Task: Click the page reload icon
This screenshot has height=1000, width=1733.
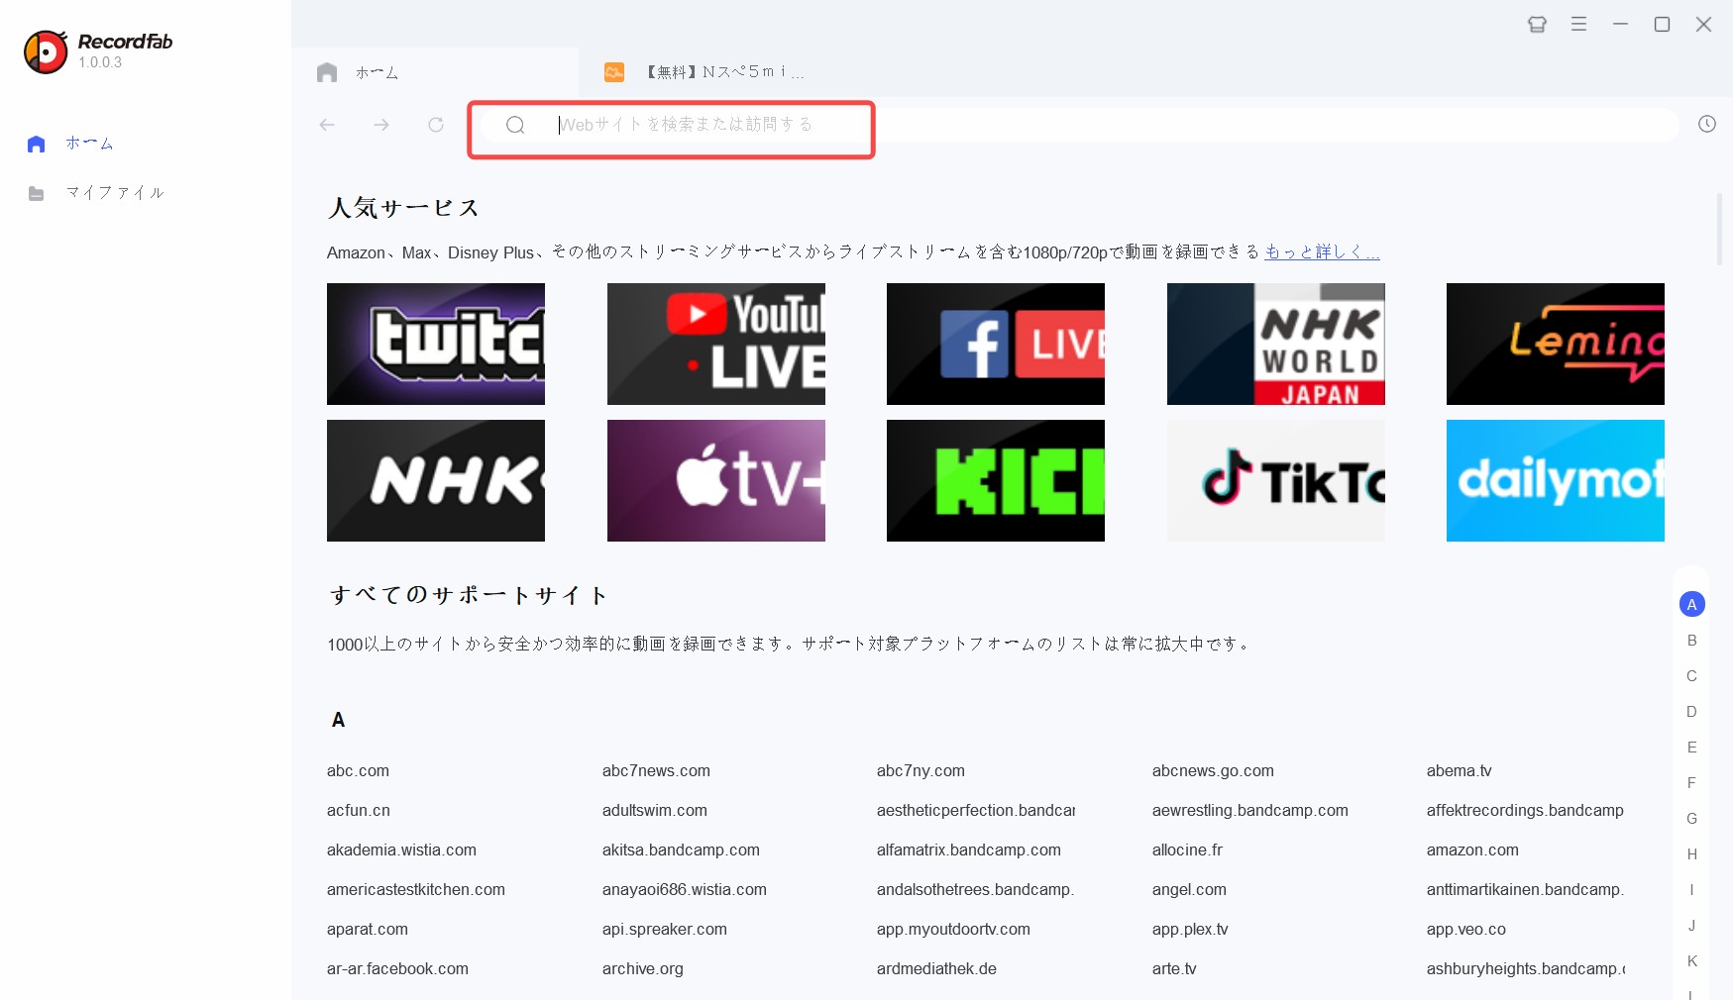Action: pos(436,125)
